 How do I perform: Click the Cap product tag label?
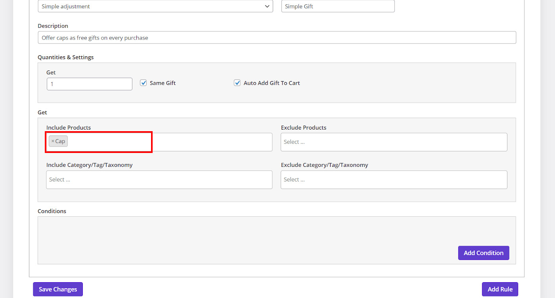(x=60, y=141)
